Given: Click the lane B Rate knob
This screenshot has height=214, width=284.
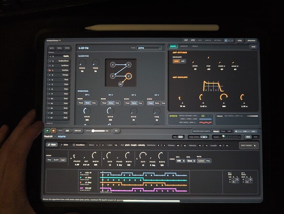Looking at the screenshot, I should tap(109, 155).
